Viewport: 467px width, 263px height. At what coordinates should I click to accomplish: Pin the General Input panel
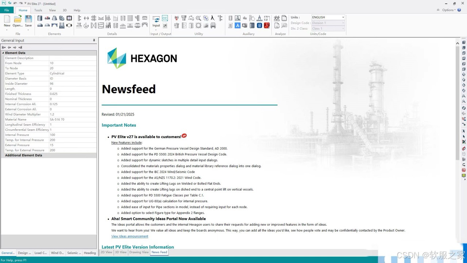(94, 40)
